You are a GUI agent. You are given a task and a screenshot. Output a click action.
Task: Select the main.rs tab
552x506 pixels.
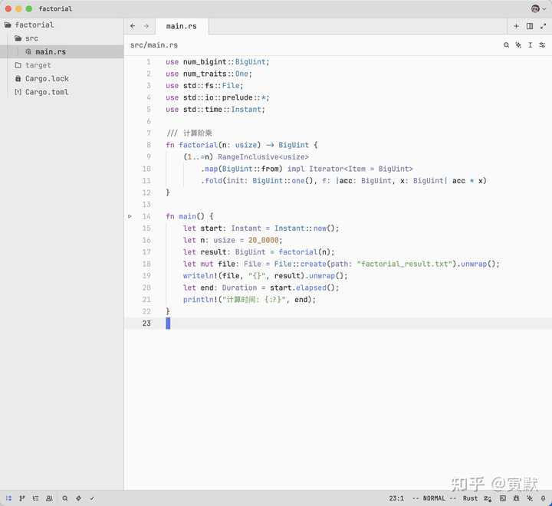click(x=182, y=26)
